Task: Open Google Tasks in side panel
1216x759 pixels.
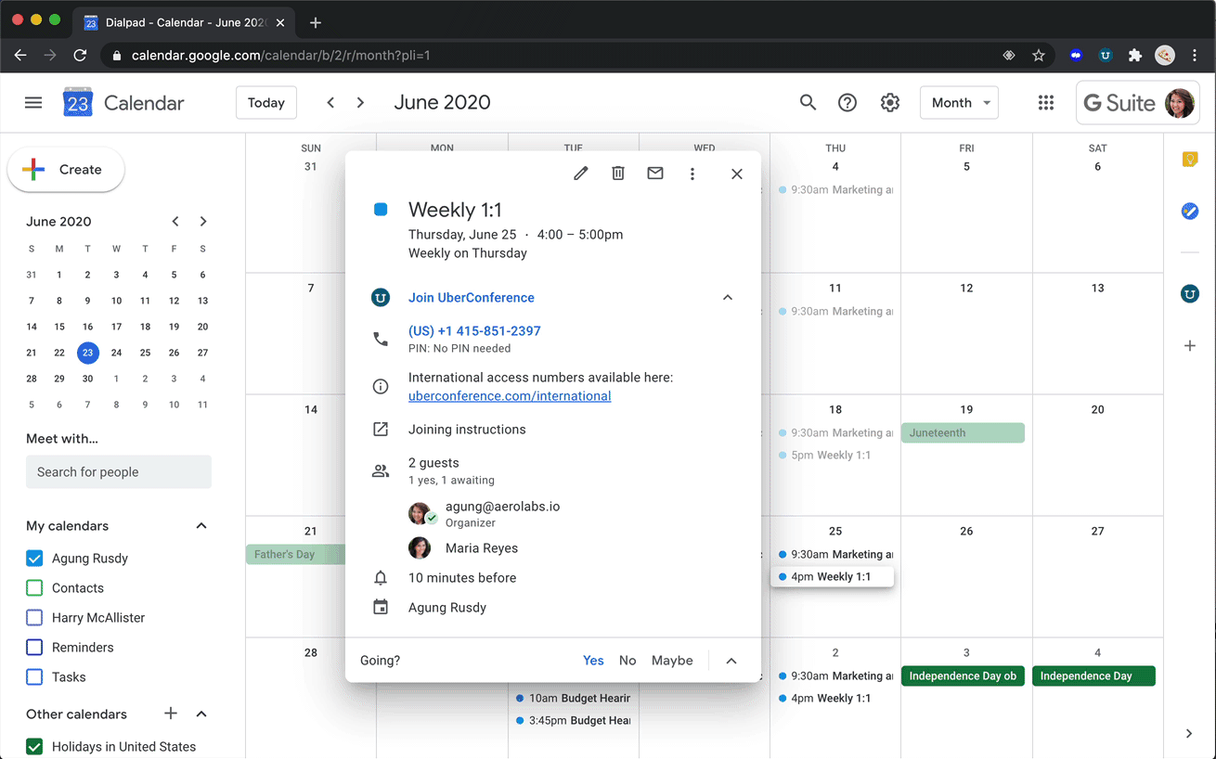Action: 1190,212
